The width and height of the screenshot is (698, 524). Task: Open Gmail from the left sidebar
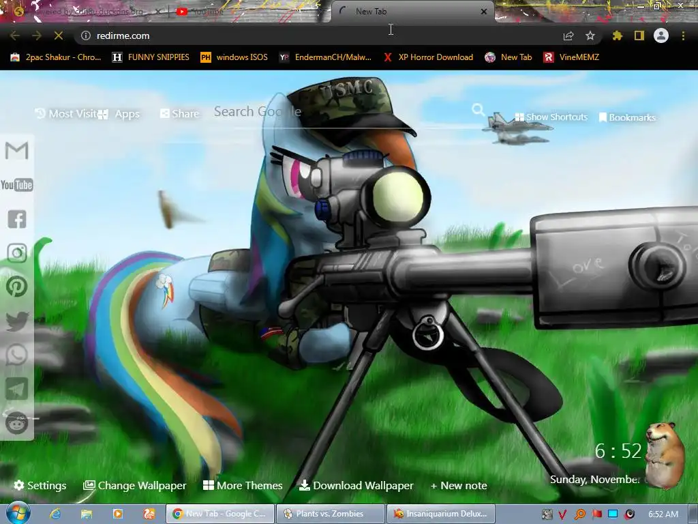(17, 151)
